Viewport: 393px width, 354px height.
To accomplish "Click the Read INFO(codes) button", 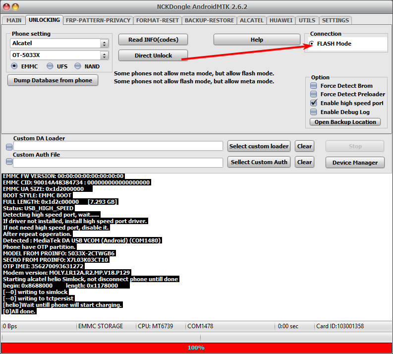I will tap(153, 40).
